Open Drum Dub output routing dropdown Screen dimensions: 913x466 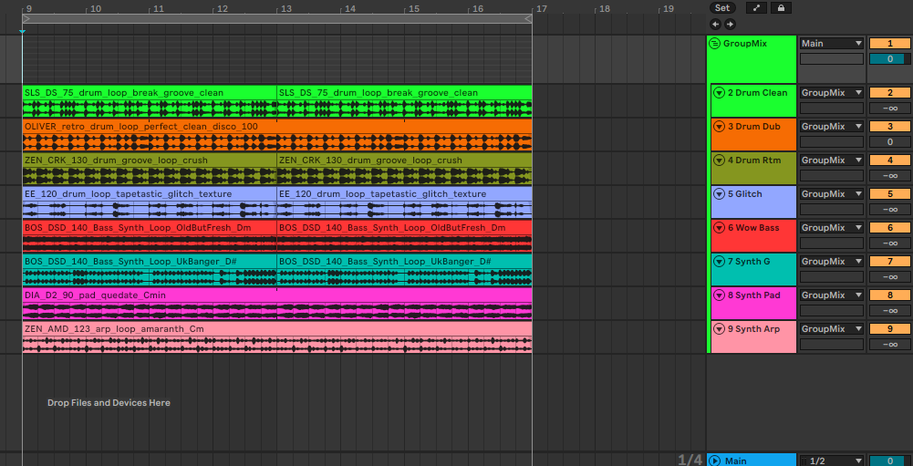coord(832,127)
